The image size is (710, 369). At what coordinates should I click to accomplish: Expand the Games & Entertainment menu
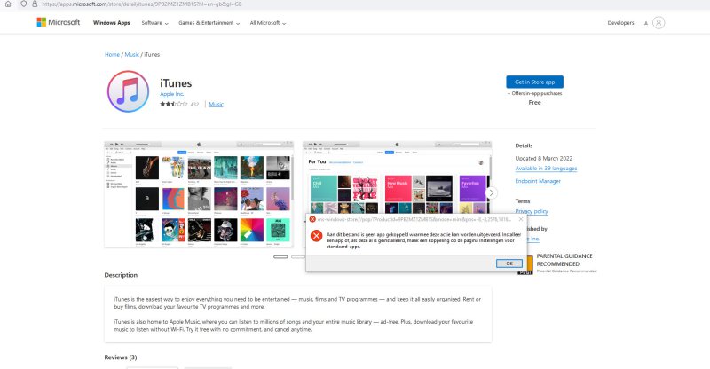pos(209,22)
